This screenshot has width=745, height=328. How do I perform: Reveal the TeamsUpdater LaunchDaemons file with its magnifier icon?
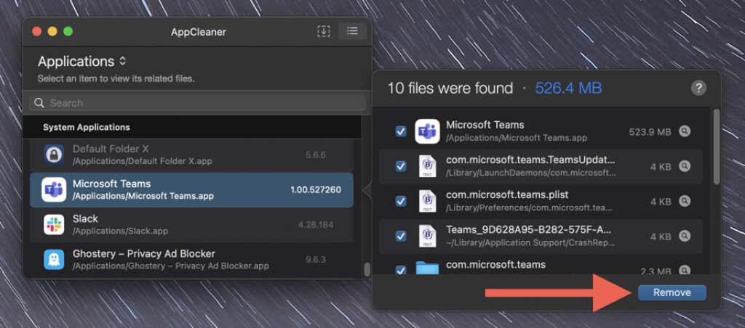[684, 166]
